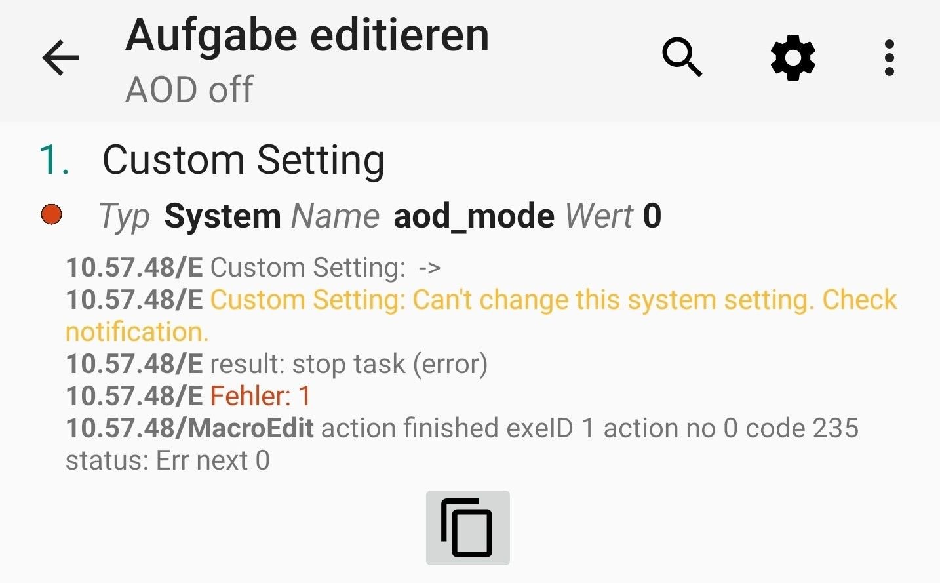Image resolution: width=940 pixels, height=583 pixels.
Task: Tap the copy log icon button
Action: click(468, 528)
